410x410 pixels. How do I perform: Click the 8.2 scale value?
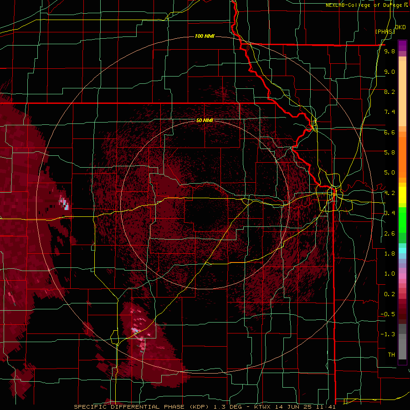(x=389, y=92)
